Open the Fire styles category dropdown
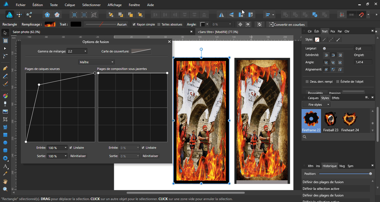Viewport: 380px width, 202px height. [316, 105]
